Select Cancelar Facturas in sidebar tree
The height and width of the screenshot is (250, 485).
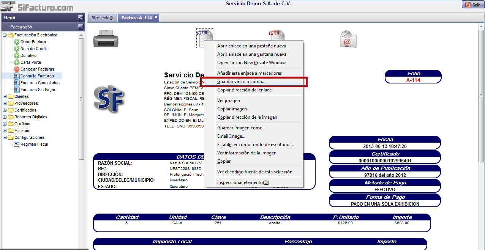point(37,69)
